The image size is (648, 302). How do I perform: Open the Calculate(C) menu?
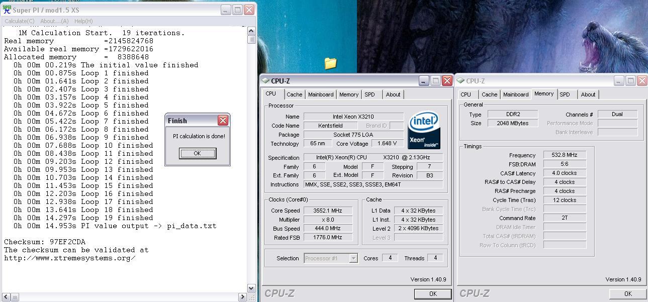pyautogui.click(x=20, y=21)
